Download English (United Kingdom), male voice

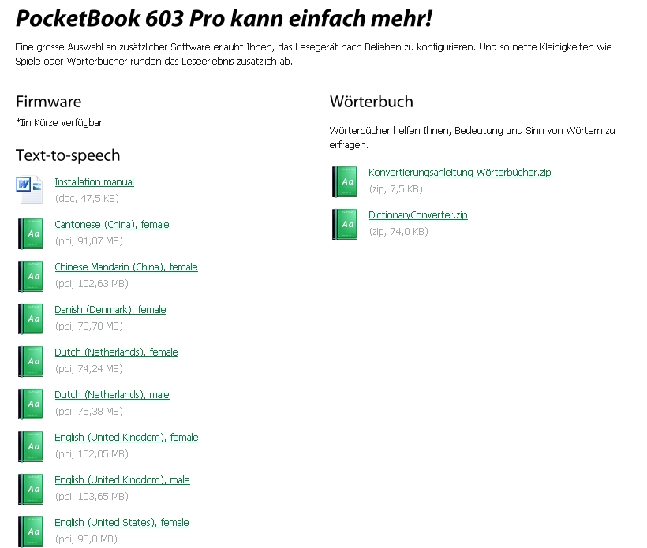click(x=122, y=480)
